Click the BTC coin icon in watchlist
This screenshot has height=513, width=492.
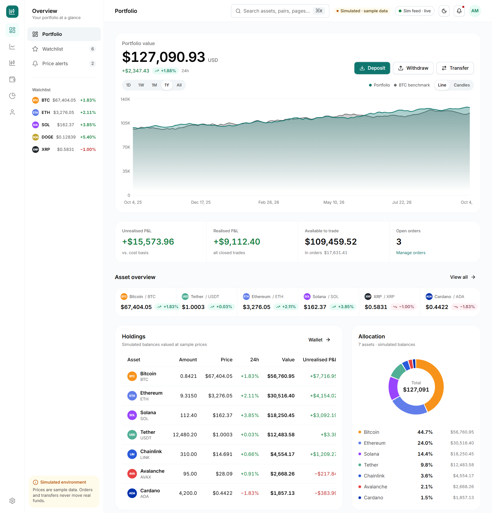click(36, 100)
